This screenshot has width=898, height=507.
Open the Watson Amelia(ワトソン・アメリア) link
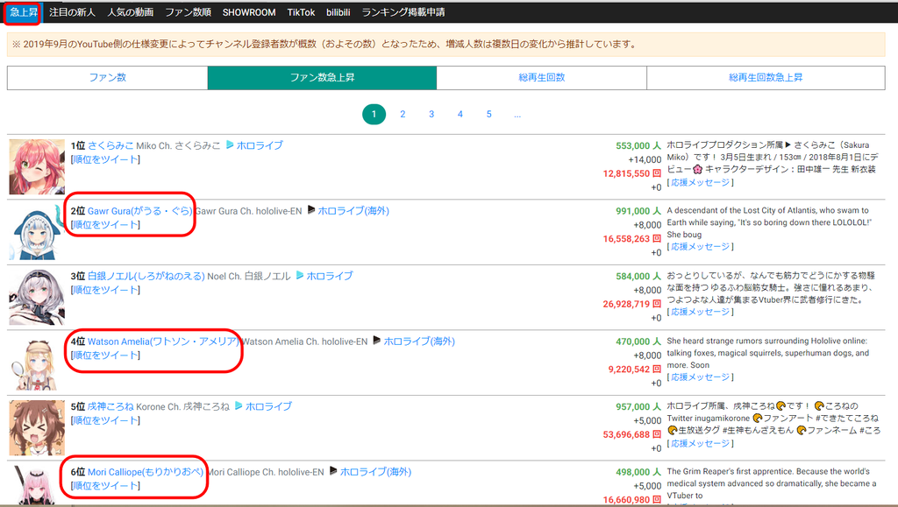point(163,342)
